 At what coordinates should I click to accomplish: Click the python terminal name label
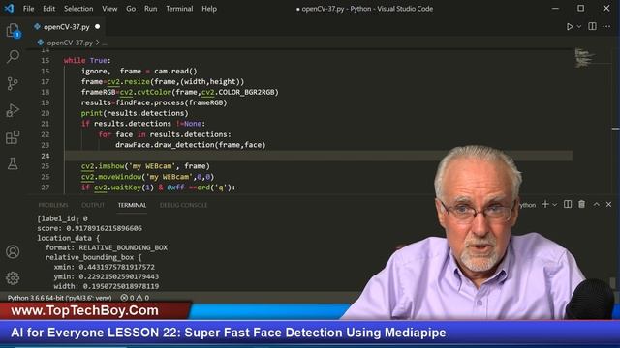coord(528,205)
